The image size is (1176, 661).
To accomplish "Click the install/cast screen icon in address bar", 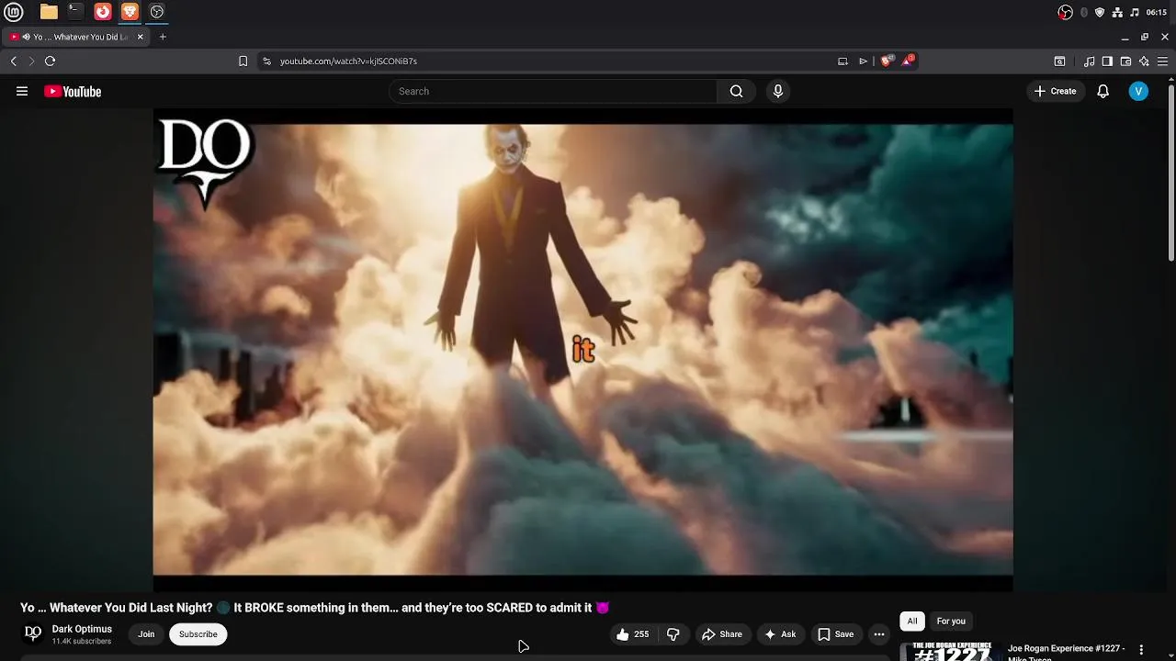I will (x=842, y=61).
